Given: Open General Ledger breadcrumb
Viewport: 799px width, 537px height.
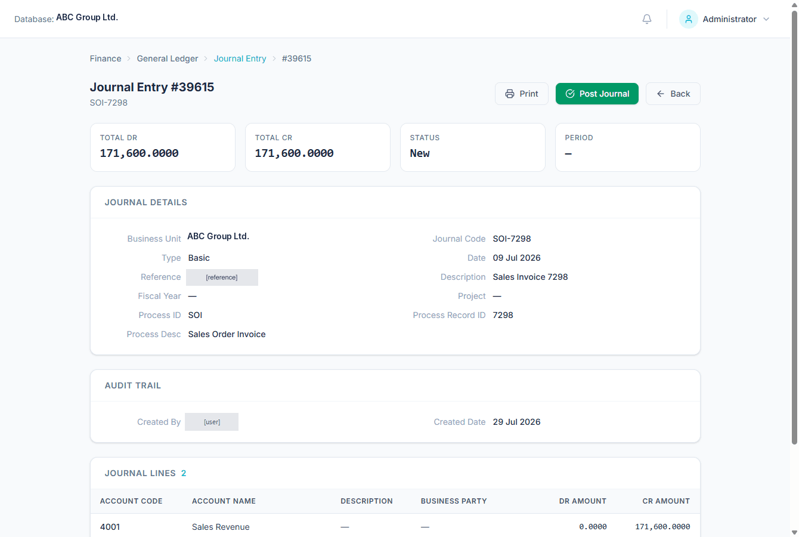Looking at the screenshot, I should (x=168, y=58).
